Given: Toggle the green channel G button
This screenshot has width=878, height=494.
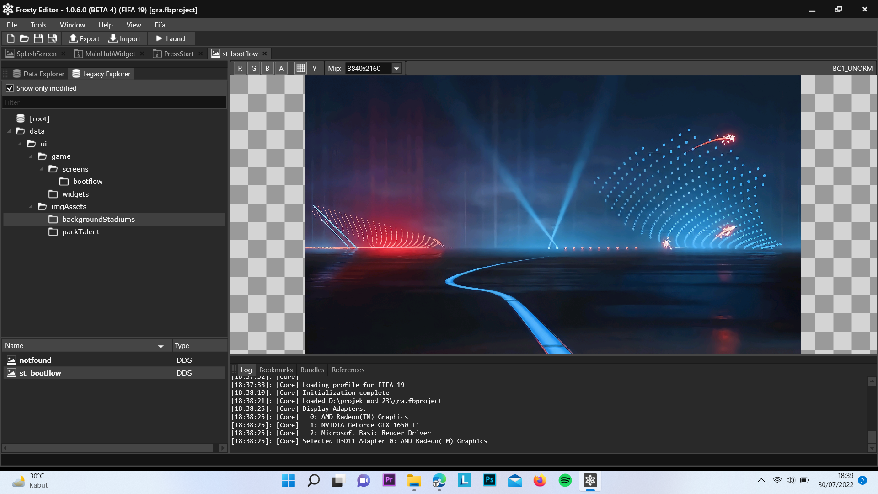Looking at the screenshot, I should [254, 68].
